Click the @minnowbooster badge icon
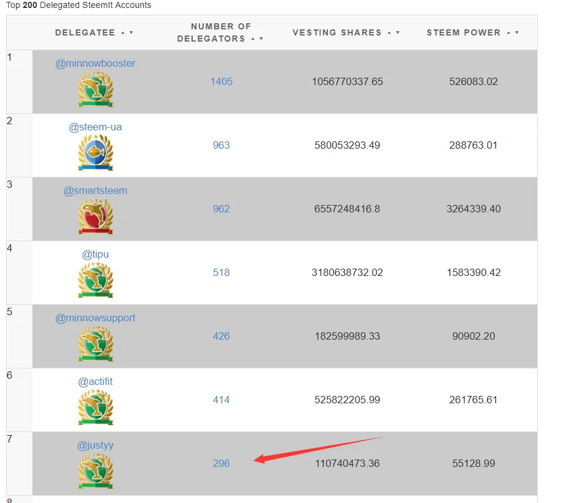The height and width of the screenshot is (503, 572). point(95,89)
